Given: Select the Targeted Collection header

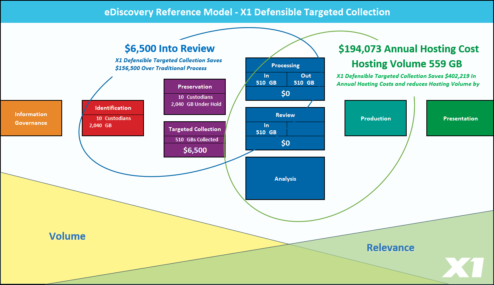Looking at the screenshot, I should tap(195, 129).
